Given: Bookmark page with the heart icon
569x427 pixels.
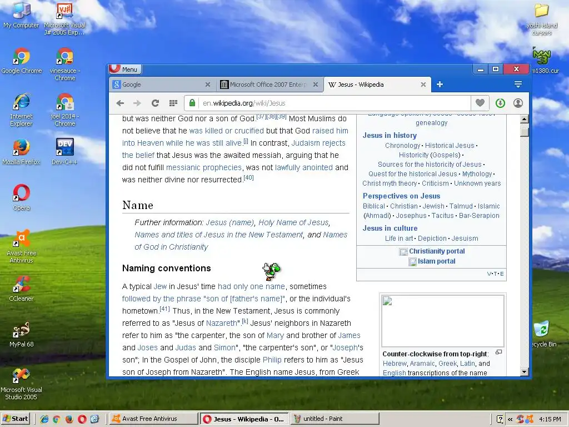Looking at the screenshot, I should click(480, 103).
